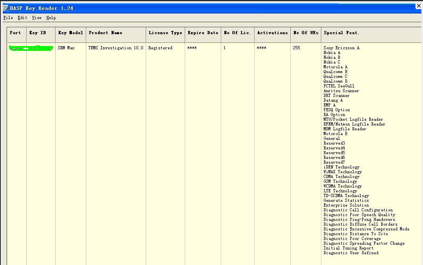Click the LTE Technology feature
Viewport: 423px width, 265px height.
pyautogui.click(x=340, y=191)
